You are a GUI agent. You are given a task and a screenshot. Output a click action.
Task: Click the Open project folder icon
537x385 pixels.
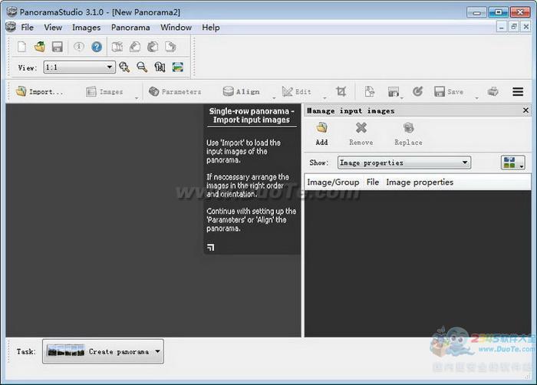40,47
